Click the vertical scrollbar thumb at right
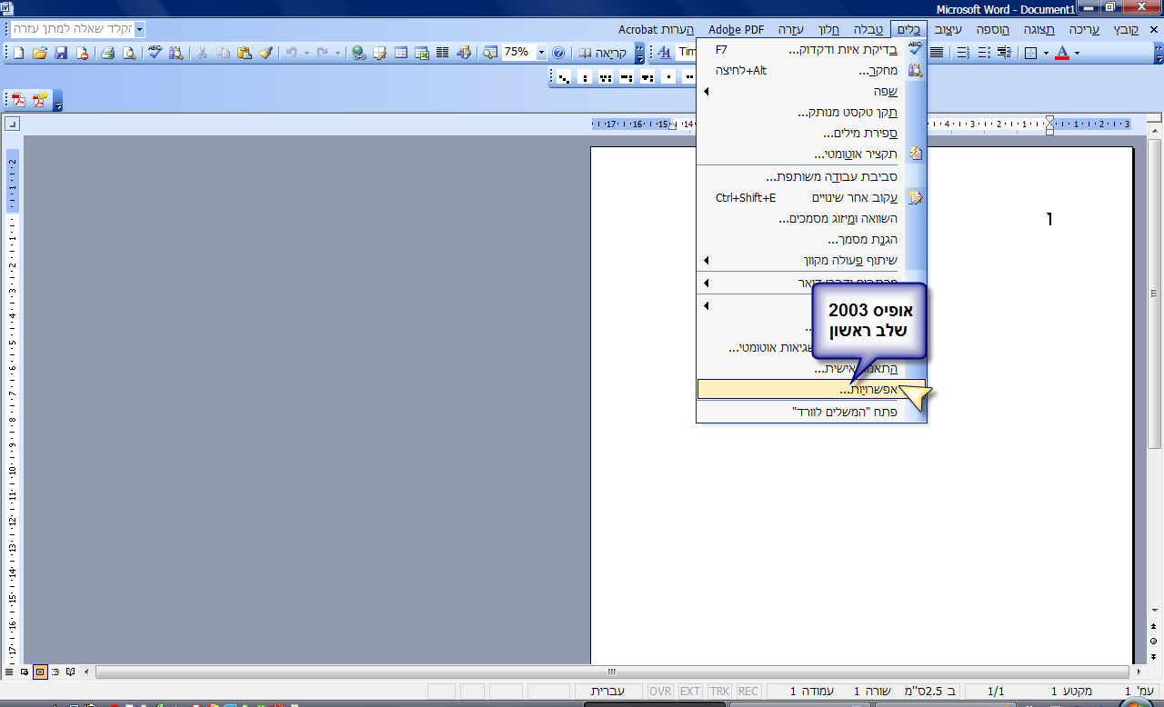 pos(1154,294)
